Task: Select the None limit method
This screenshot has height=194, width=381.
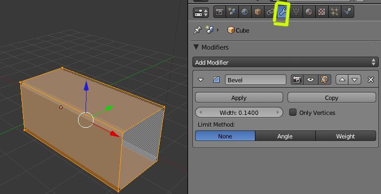Action: (226, 136)
